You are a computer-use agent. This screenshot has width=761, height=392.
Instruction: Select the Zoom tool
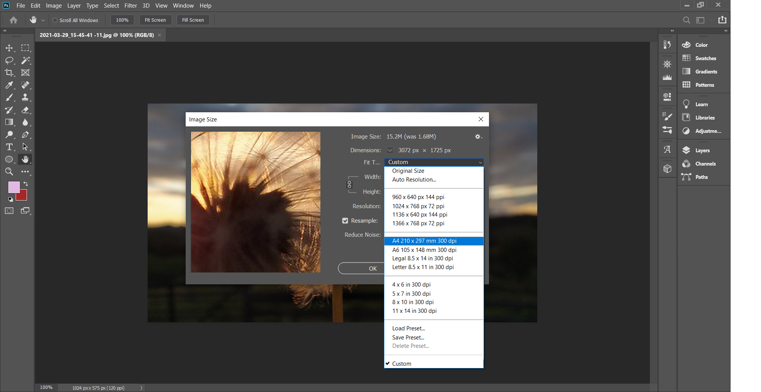(9, 172)
